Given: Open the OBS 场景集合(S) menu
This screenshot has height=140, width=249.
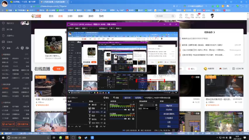Looking at the screenshot, I should pyautogui.click(x=103, y=28).
